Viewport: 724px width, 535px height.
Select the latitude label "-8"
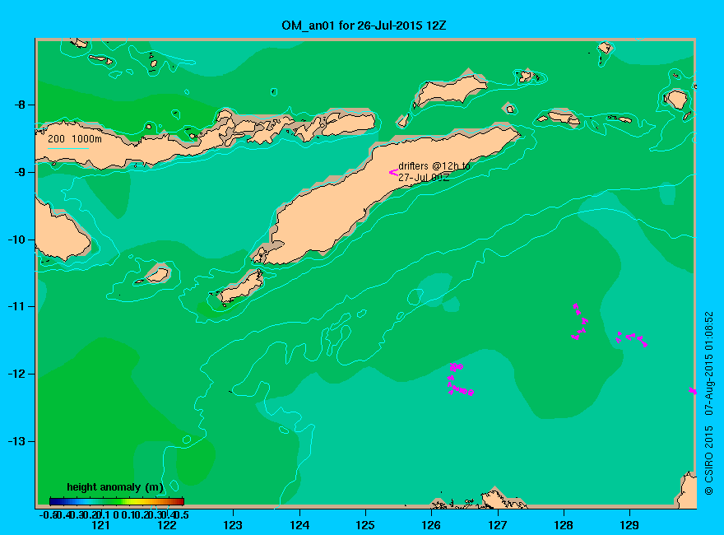[20, 105]
